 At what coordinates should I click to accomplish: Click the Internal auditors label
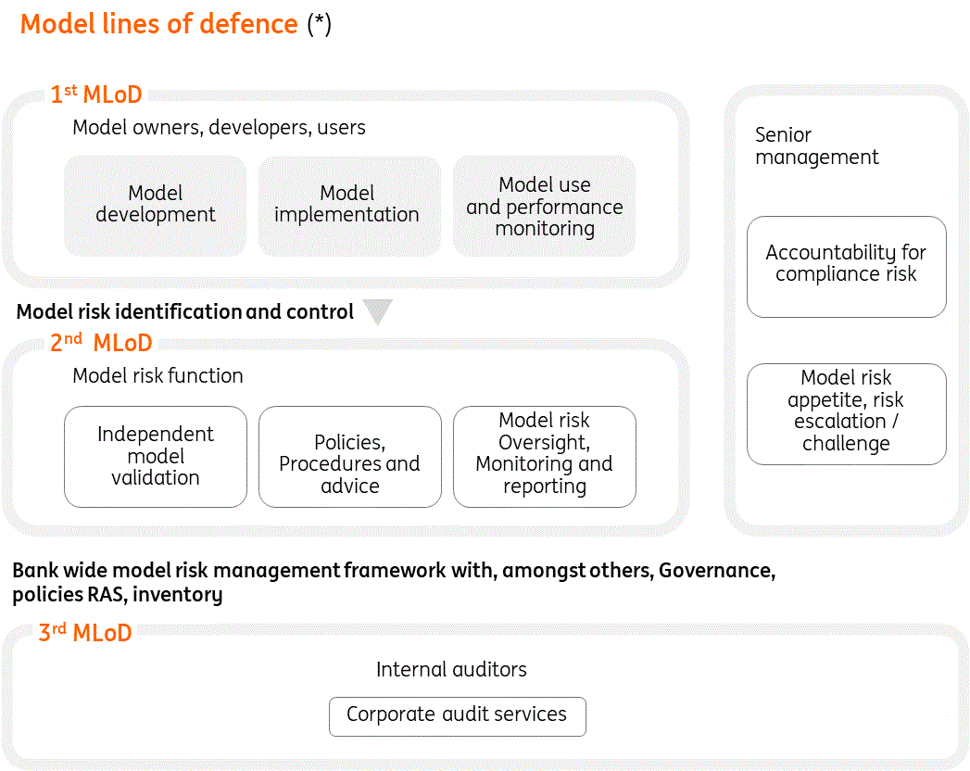[451, 669]
